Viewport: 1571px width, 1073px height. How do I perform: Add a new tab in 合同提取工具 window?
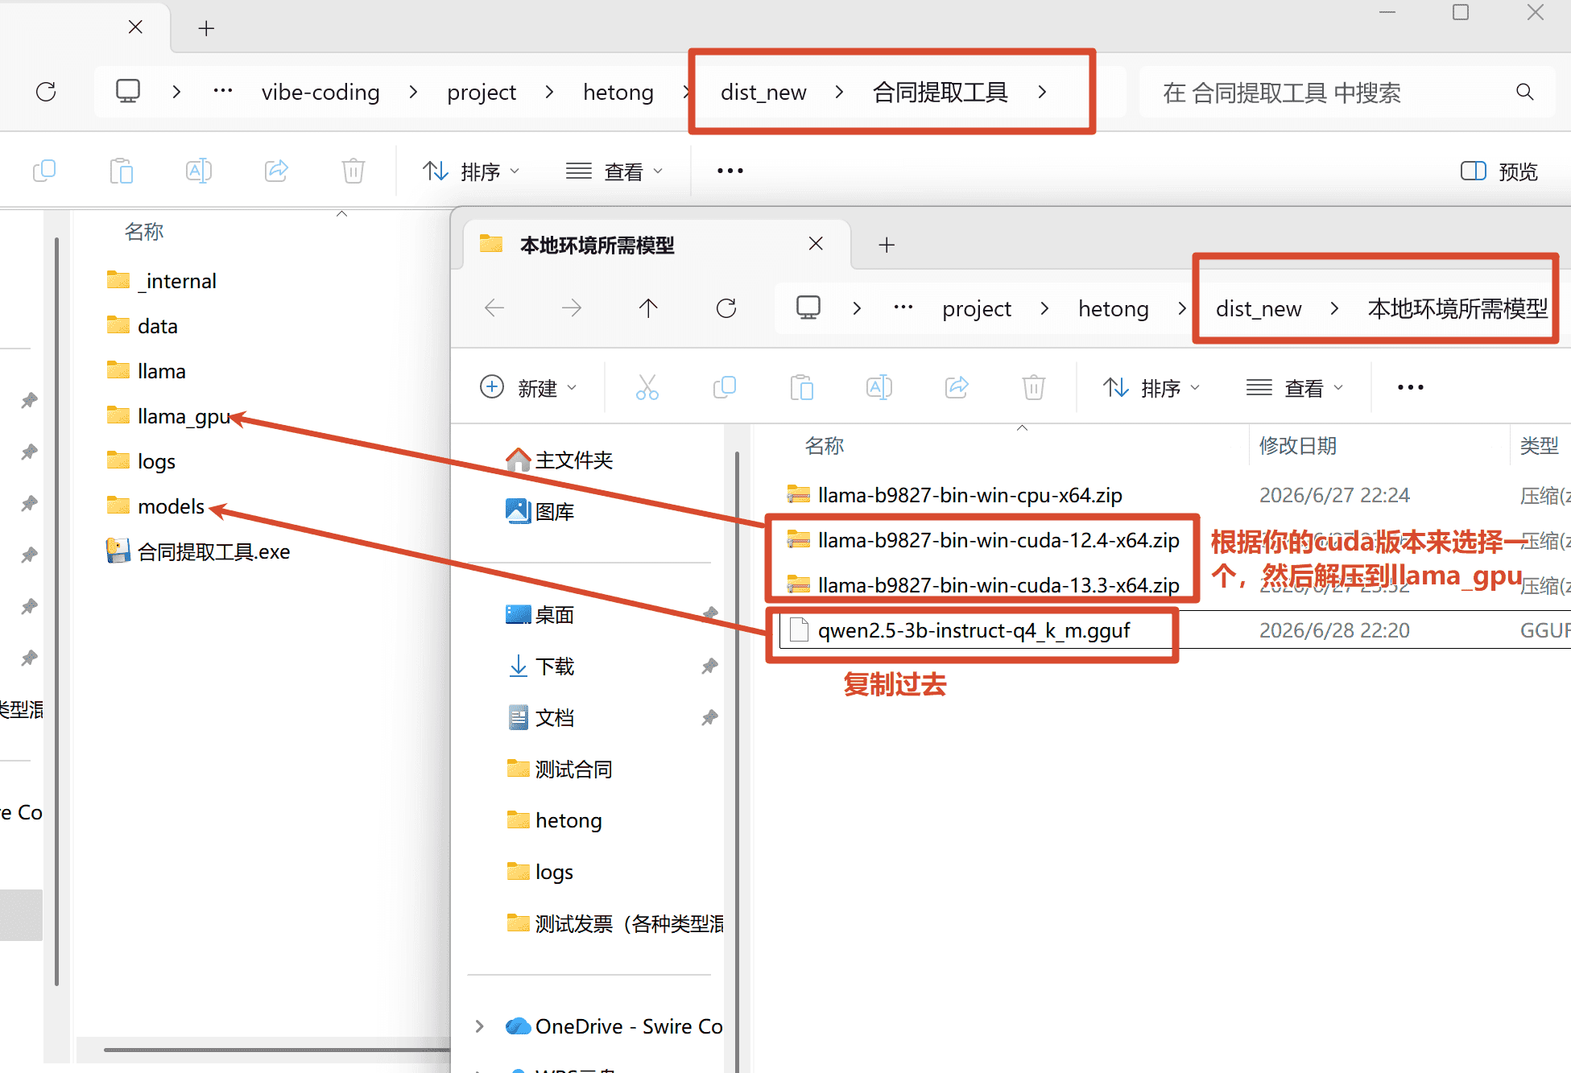point(206,28)
